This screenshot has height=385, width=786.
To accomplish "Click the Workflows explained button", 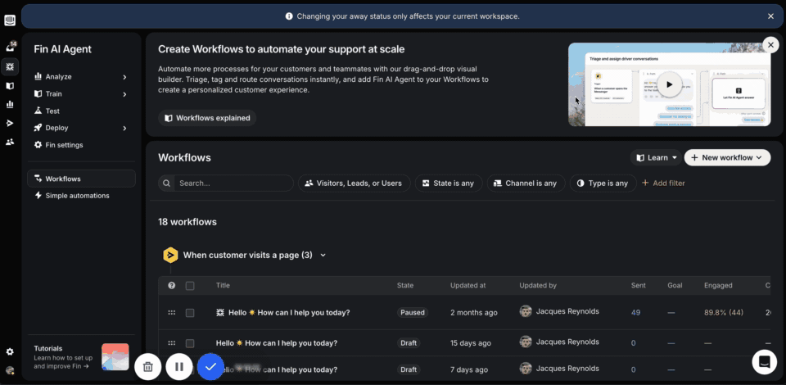I will point(207,118).
